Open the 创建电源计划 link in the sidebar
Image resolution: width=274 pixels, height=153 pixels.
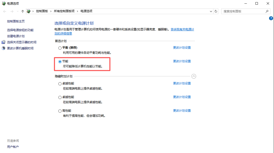pos(16,36)
